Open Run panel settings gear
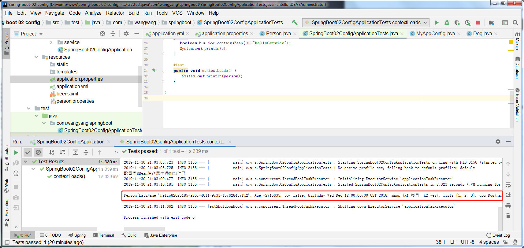This screenshot has height=248, width=524. [x=498, y=142]
